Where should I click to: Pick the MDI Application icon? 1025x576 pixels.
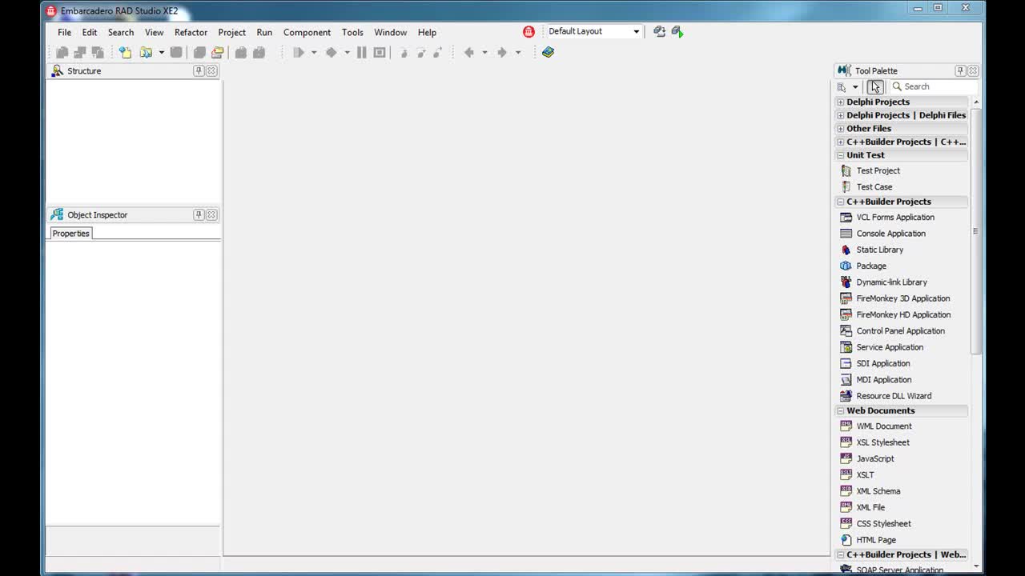(x=846, y=379)
